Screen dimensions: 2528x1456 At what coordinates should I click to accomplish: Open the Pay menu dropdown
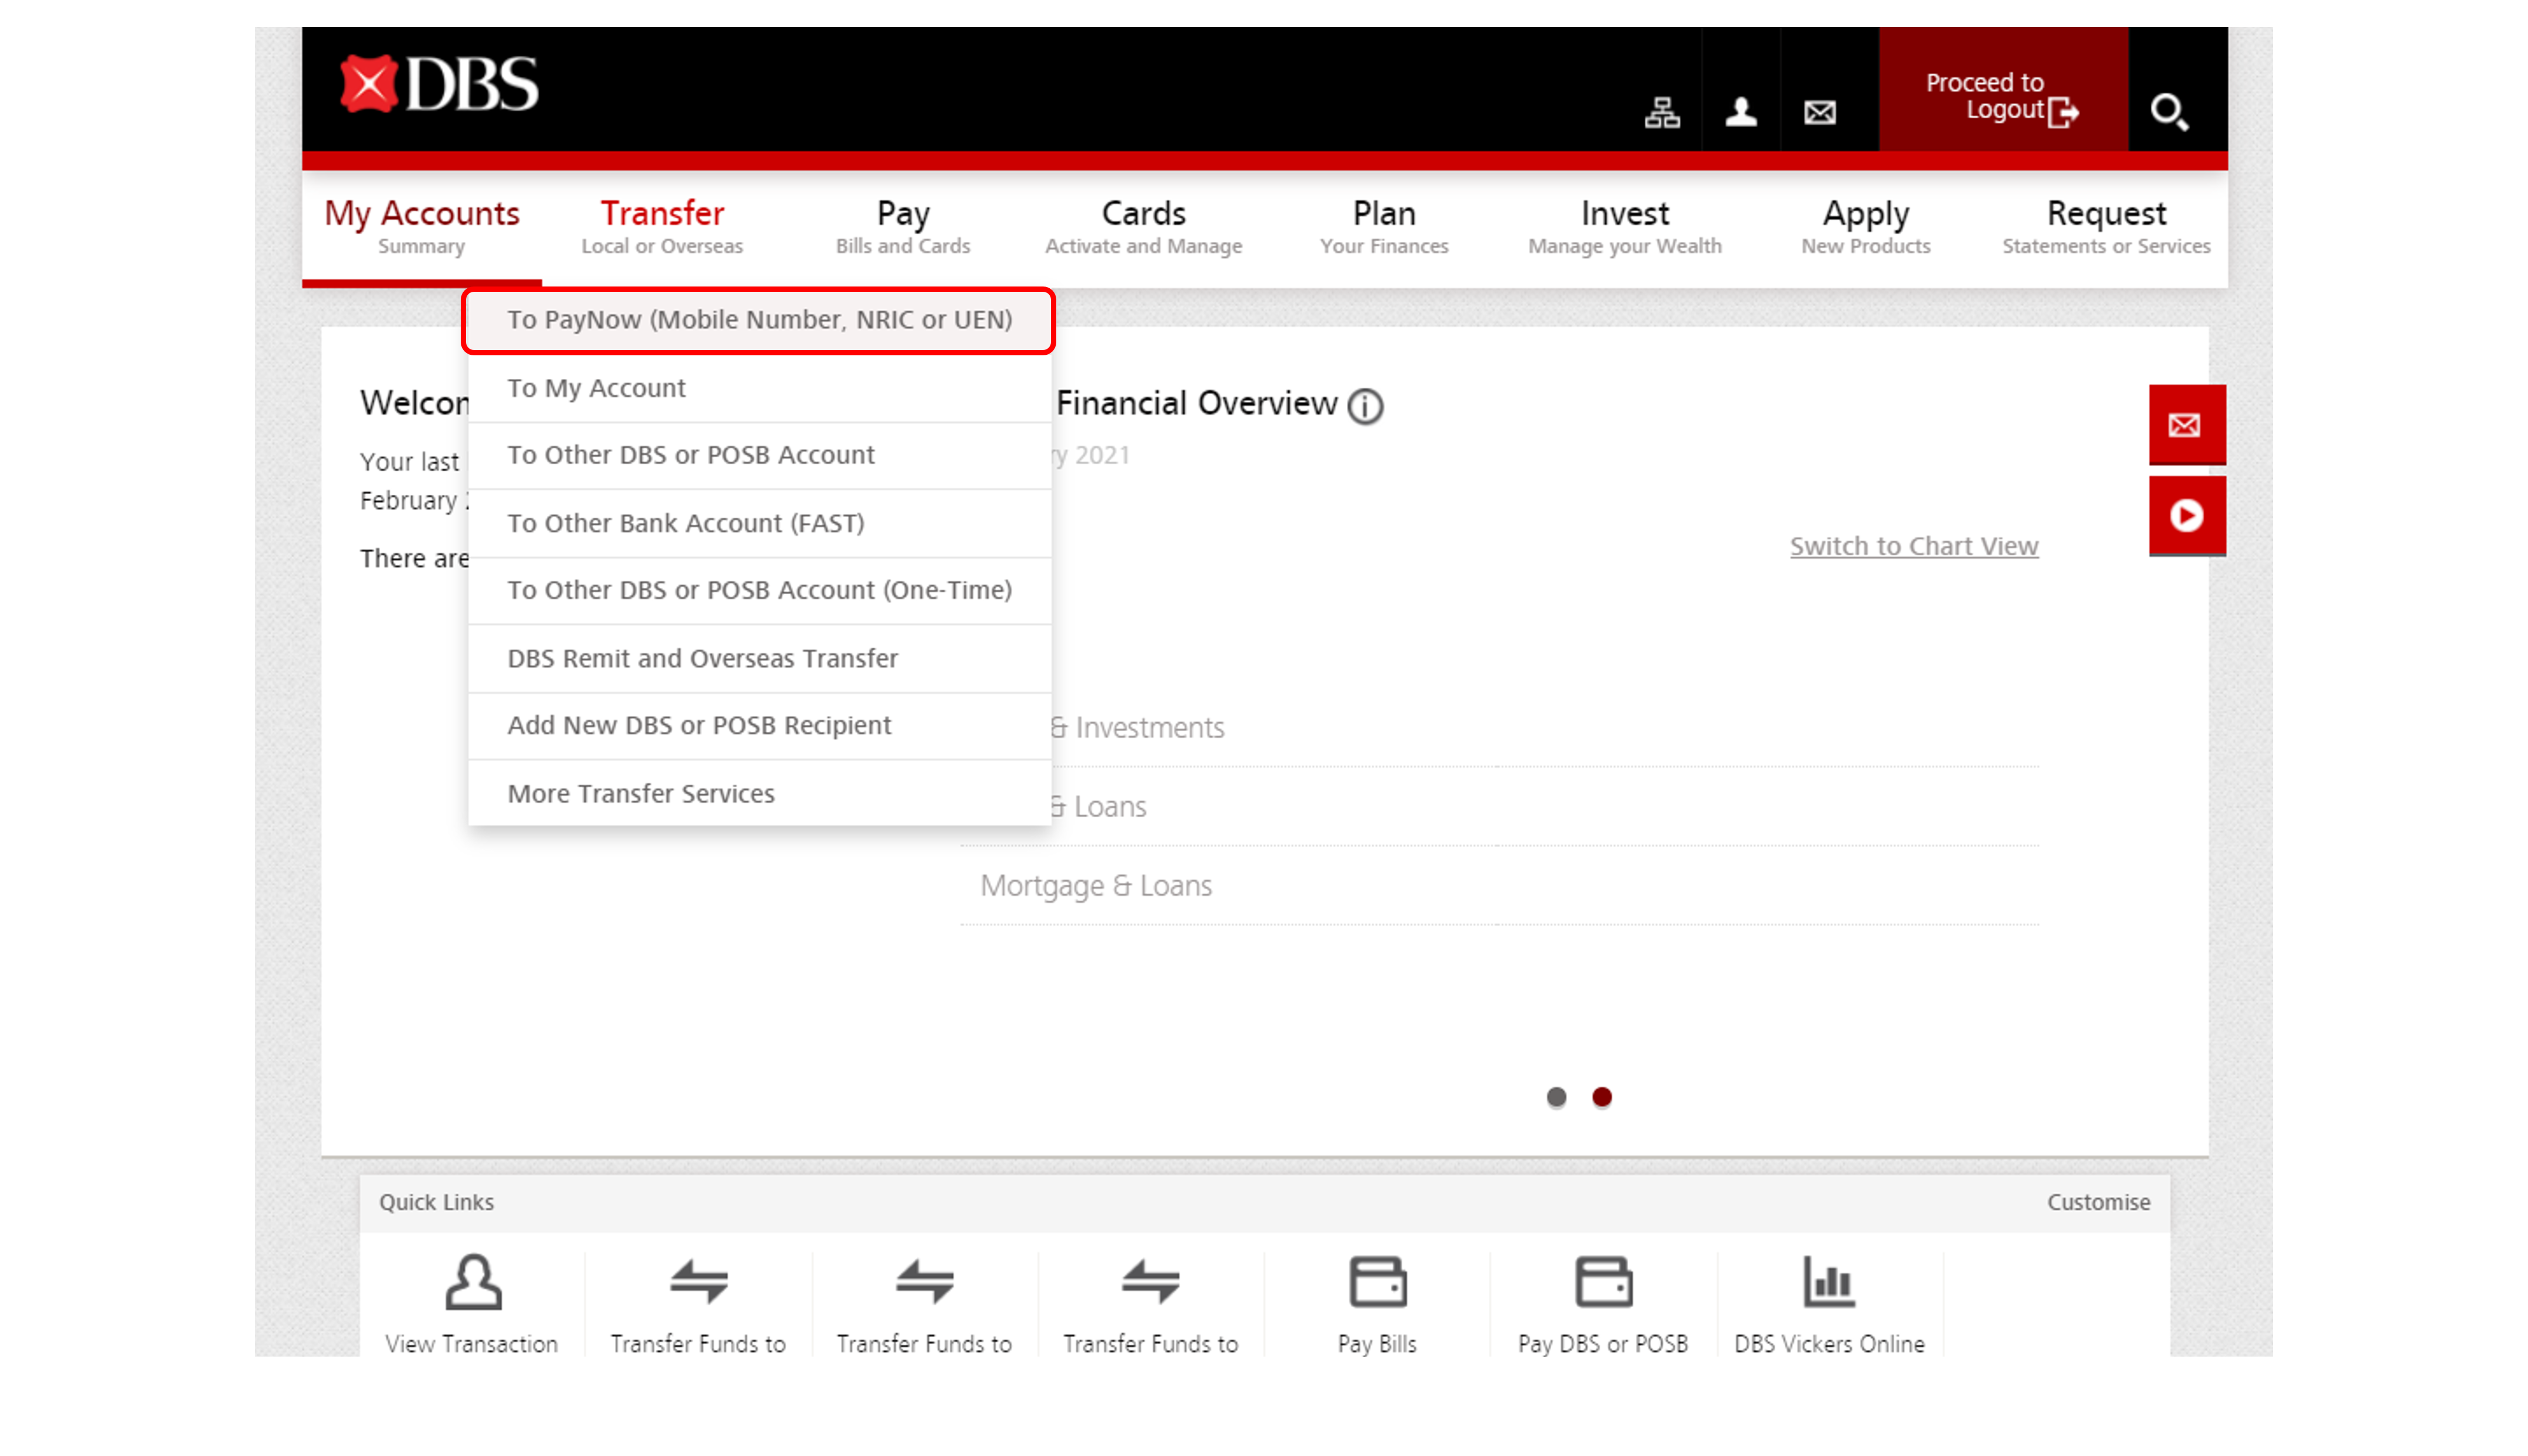pyautogui.click(x=902, y=227)
